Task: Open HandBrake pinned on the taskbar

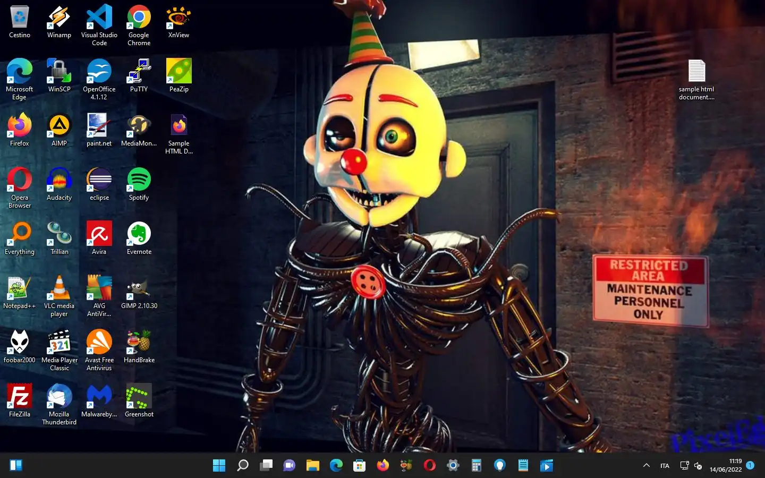Action: pyautogui.click(x=406, y=466)
